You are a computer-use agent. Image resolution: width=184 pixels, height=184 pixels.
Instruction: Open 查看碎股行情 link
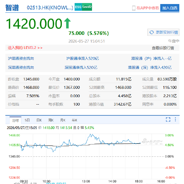163,48
